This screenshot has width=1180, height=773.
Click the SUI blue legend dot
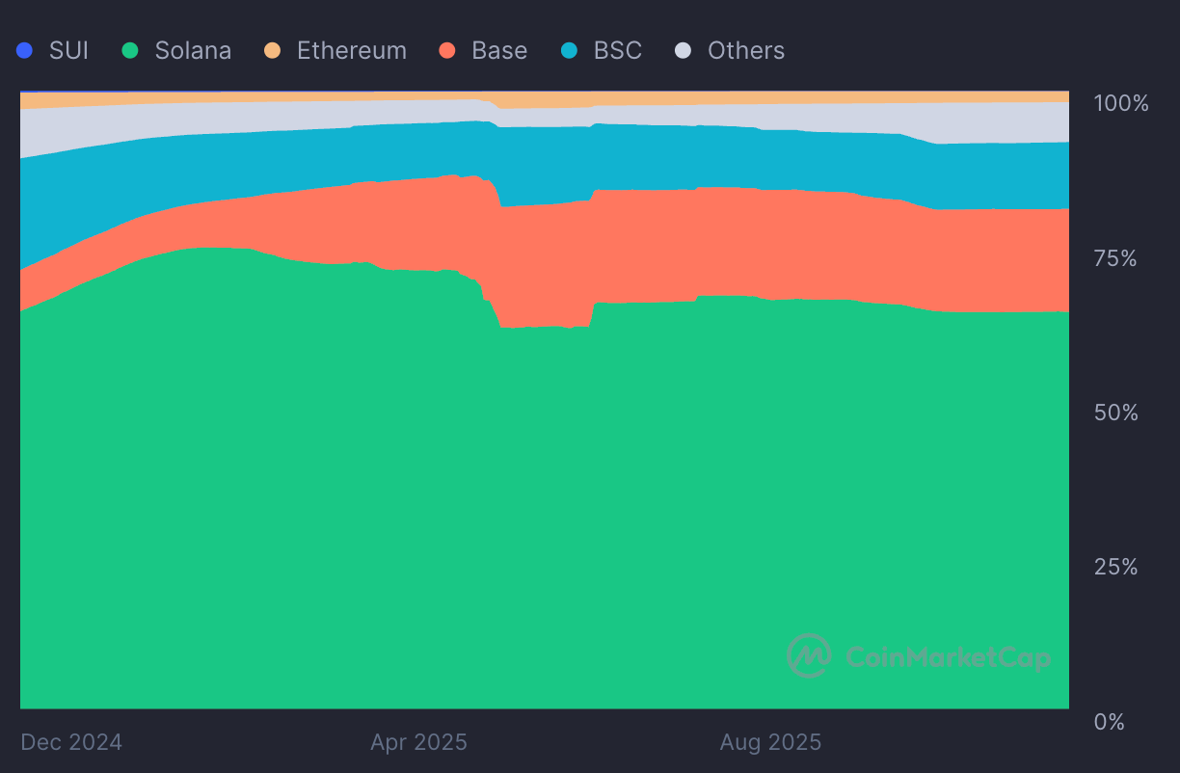coord(25,51)
